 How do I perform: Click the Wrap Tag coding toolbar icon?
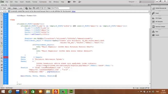2,55
